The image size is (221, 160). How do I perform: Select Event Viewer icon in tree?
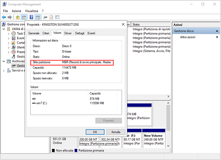pyautogui.click(x=14, y=38)
